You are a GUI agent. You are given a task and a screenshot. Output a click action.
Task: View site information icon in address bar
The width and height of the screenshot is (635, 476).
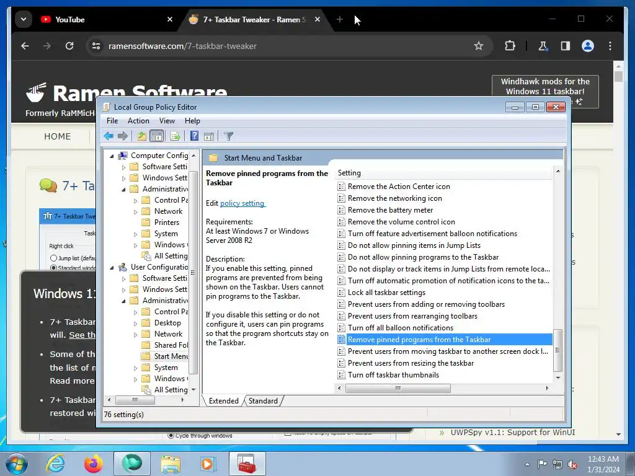click(x=96, y=46)
